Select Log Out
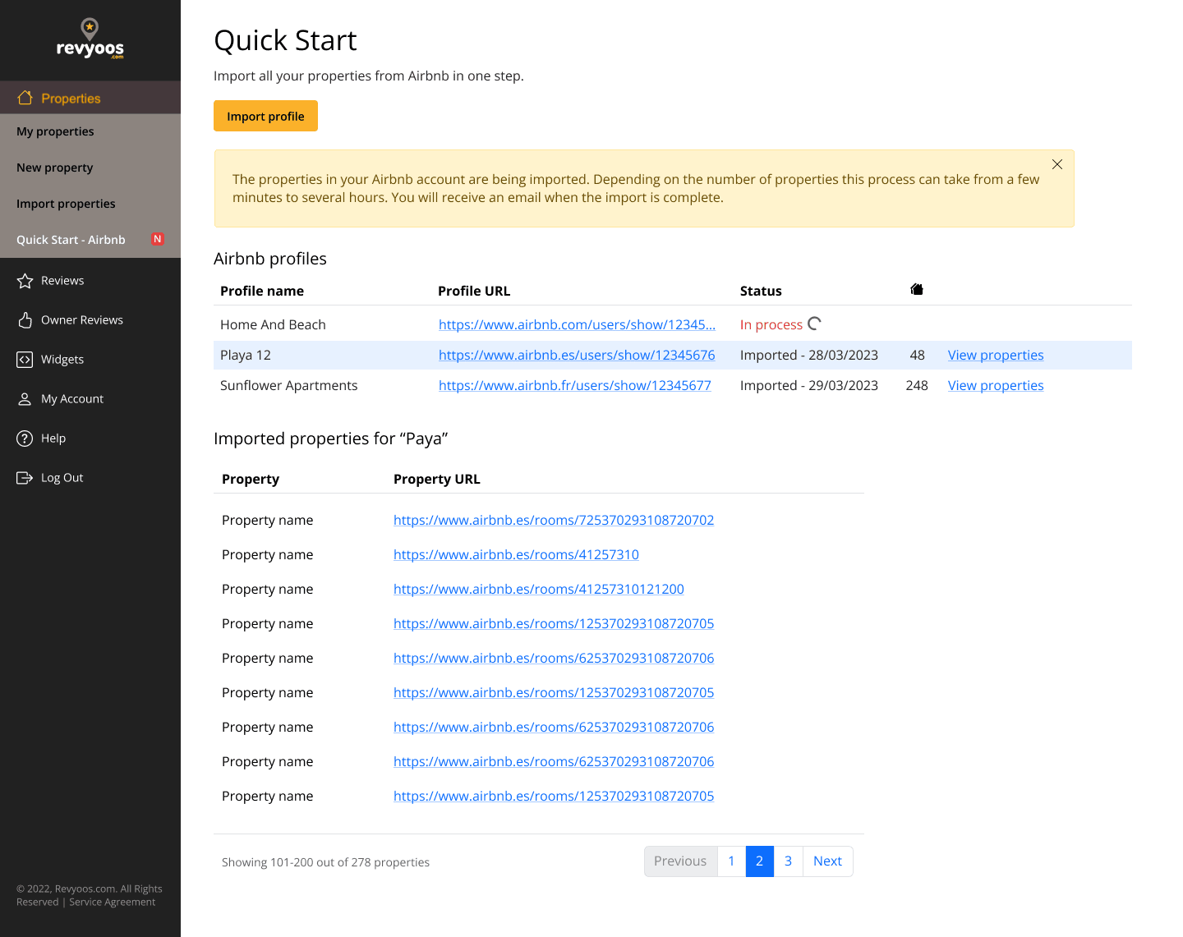 coord(62,478)
